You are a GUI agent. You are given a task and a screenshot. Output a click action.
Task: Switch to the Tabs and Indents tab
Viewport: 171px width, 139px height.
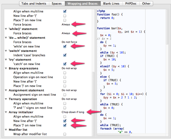[x=34, y=3]
